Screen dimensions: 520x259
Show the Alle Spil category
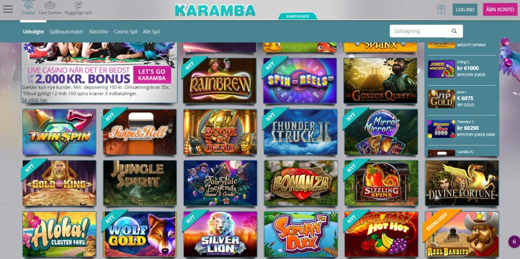pyautogui.click(x=151, y=31)
